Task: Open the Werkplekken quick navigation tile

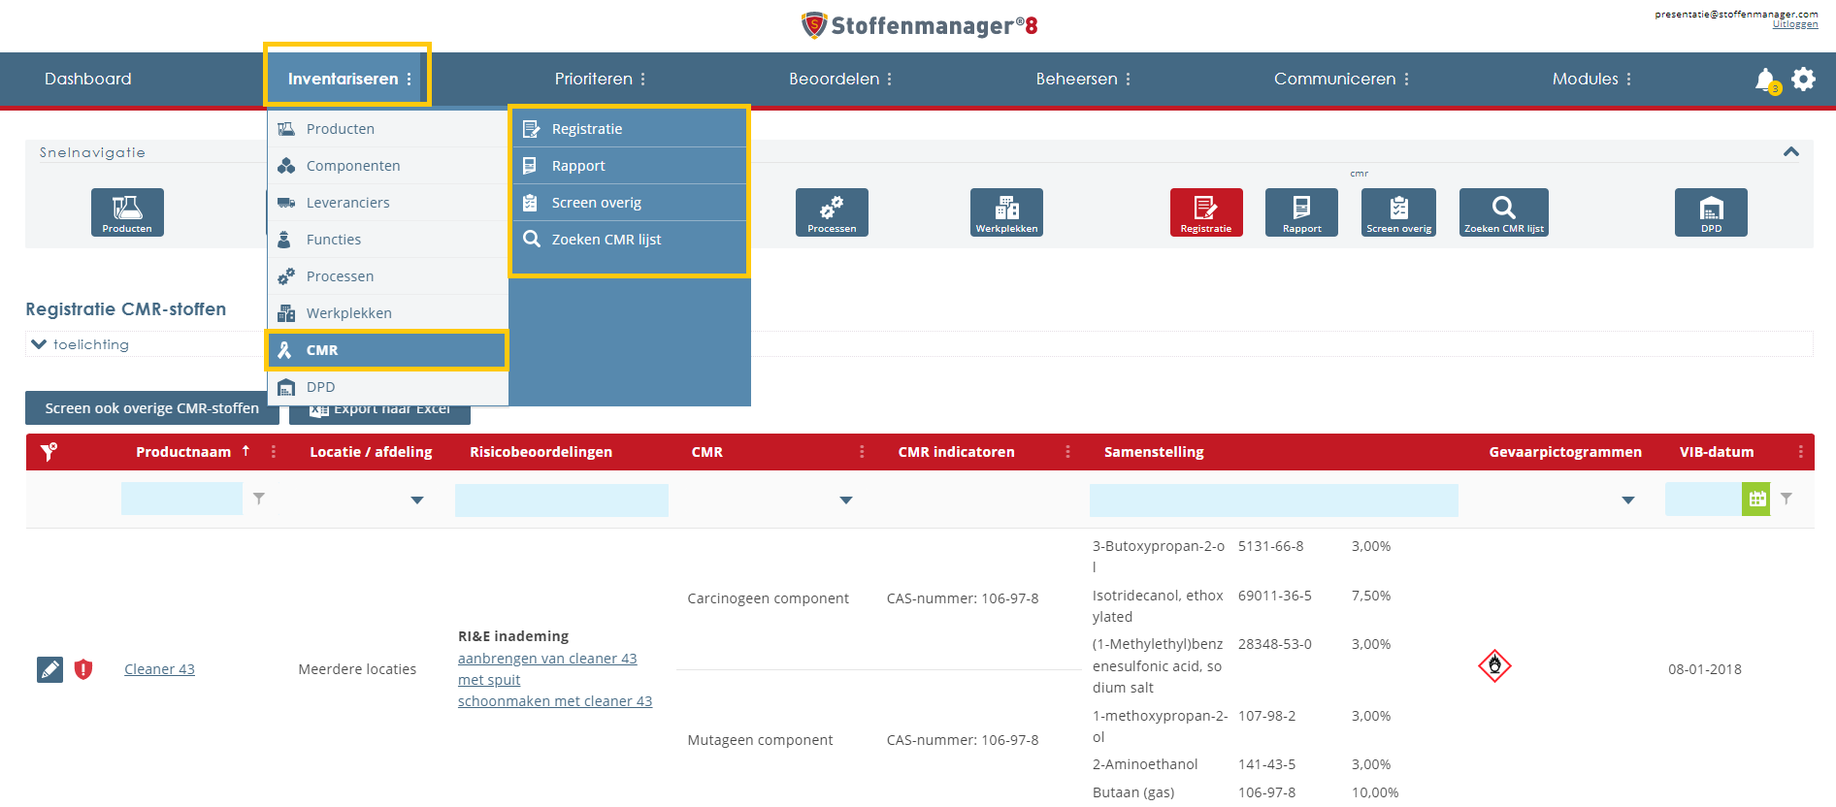Action: click(1006, 211)
